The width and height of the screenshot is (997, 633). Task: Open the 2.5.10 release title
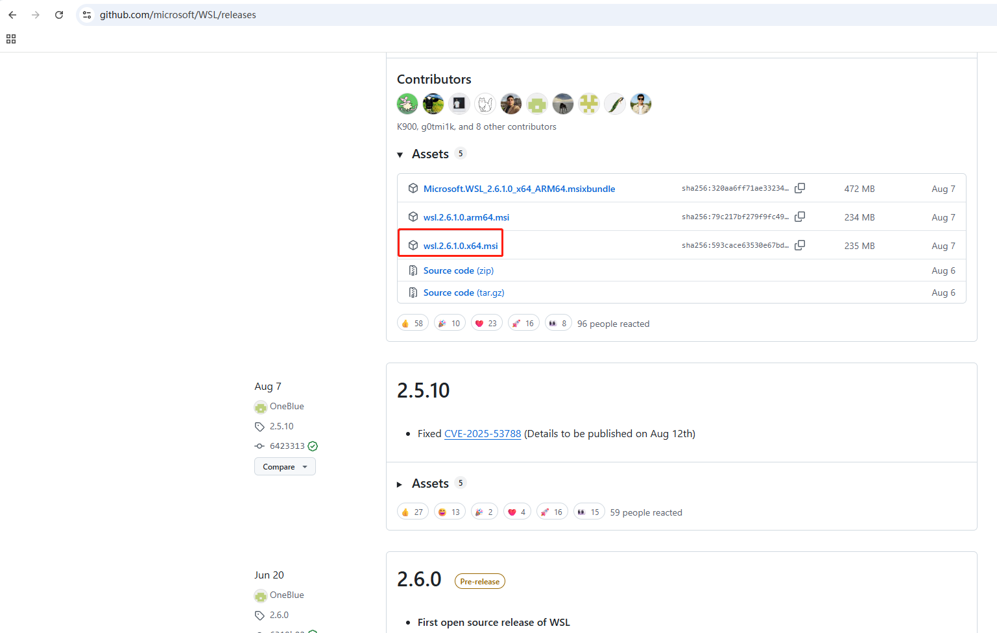click(x=423, y=390)
